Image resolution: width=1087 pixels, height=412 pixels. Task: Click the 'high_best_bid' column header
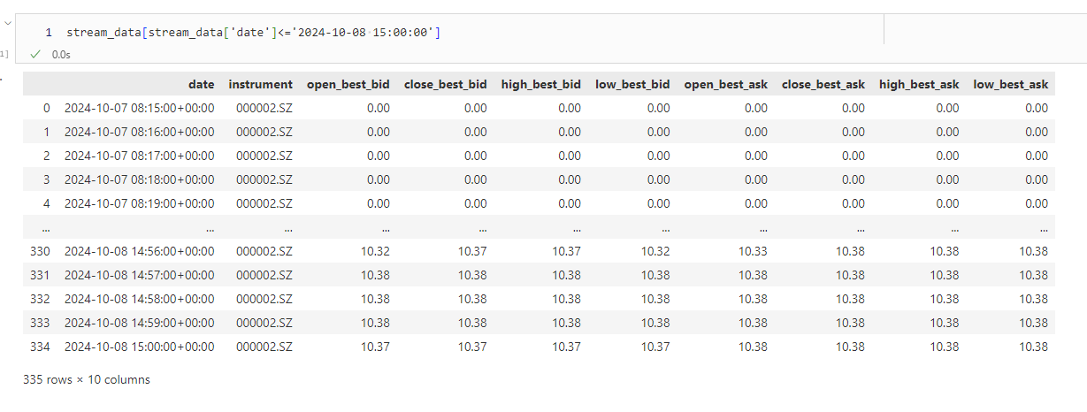[540, 85]
